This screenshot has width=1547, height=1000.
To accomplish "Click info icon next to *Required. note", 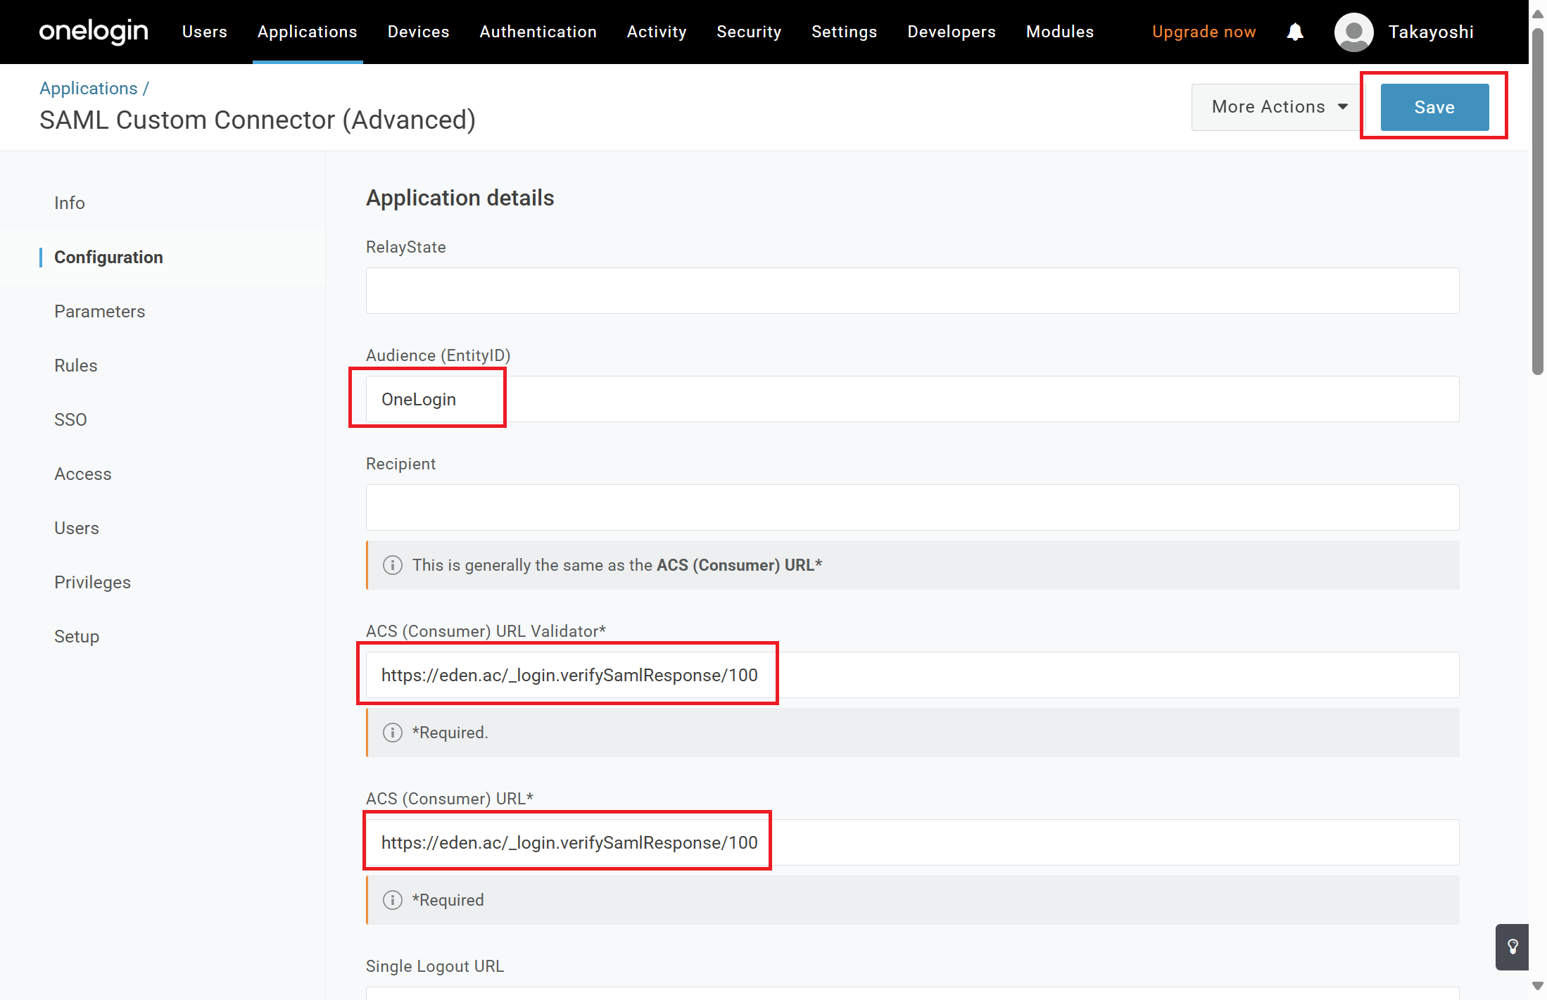I will [392, 733].
